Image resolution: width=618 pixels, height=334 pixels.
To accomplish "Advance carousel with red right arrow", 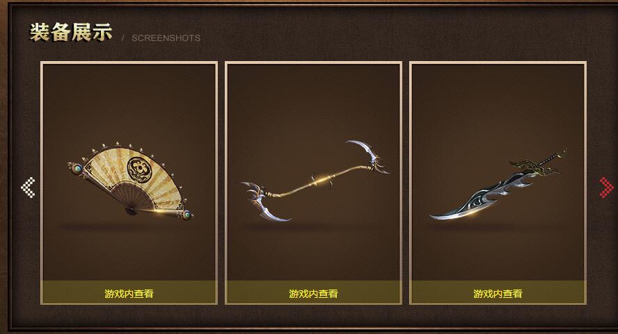I will click(607, 187).
